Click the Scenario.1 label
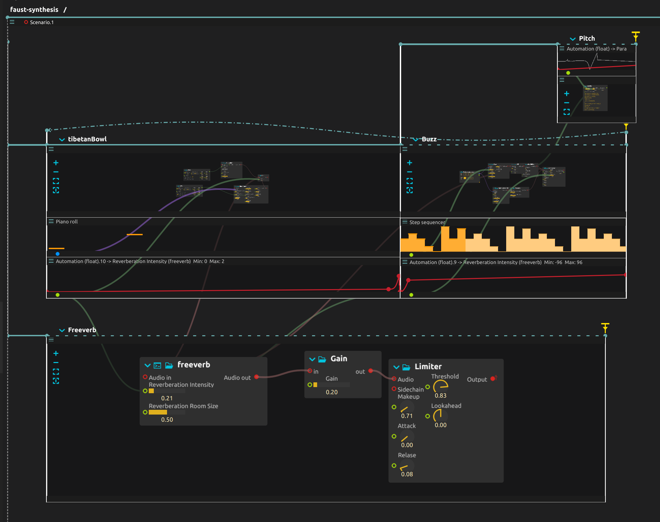Screen dimensions: 660x522 (42, 22)
